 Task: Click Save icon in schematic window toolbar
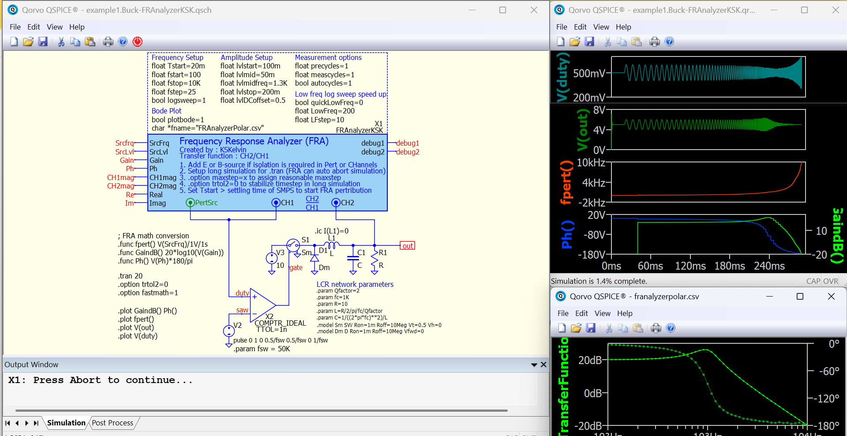(x=43, y=41)
